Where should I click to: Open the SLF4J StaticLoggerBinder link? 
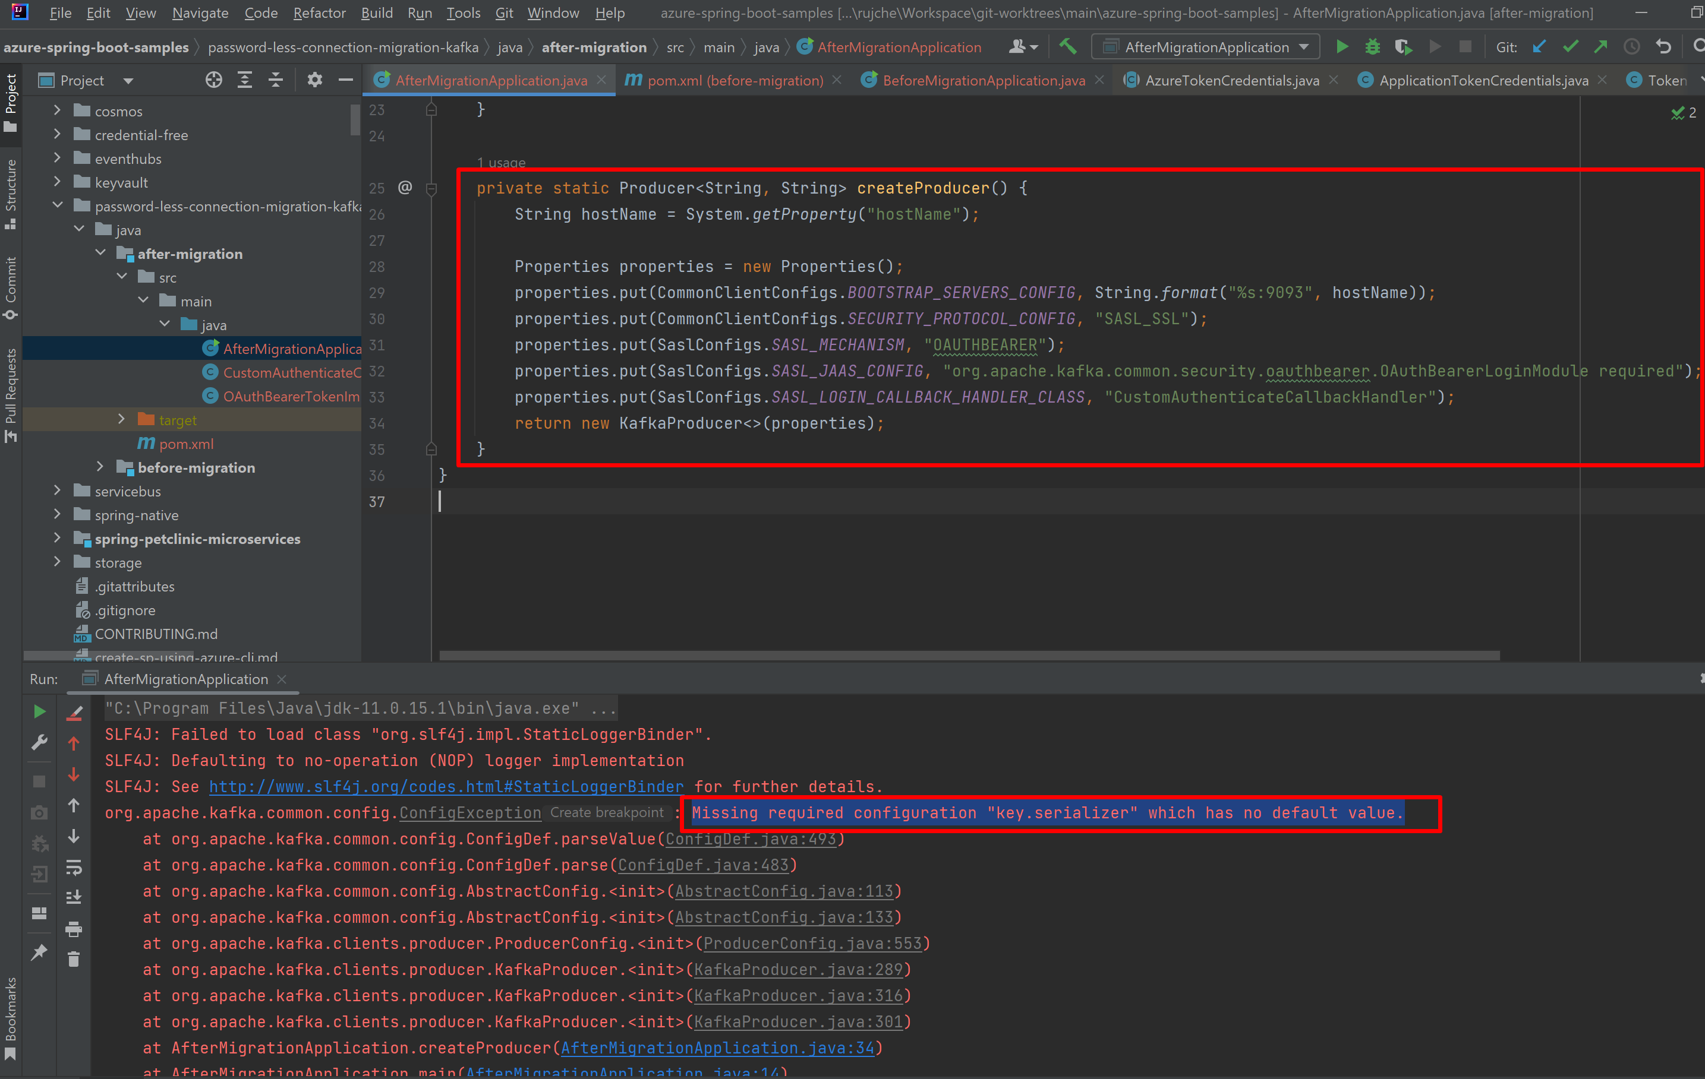pos(445,786)
